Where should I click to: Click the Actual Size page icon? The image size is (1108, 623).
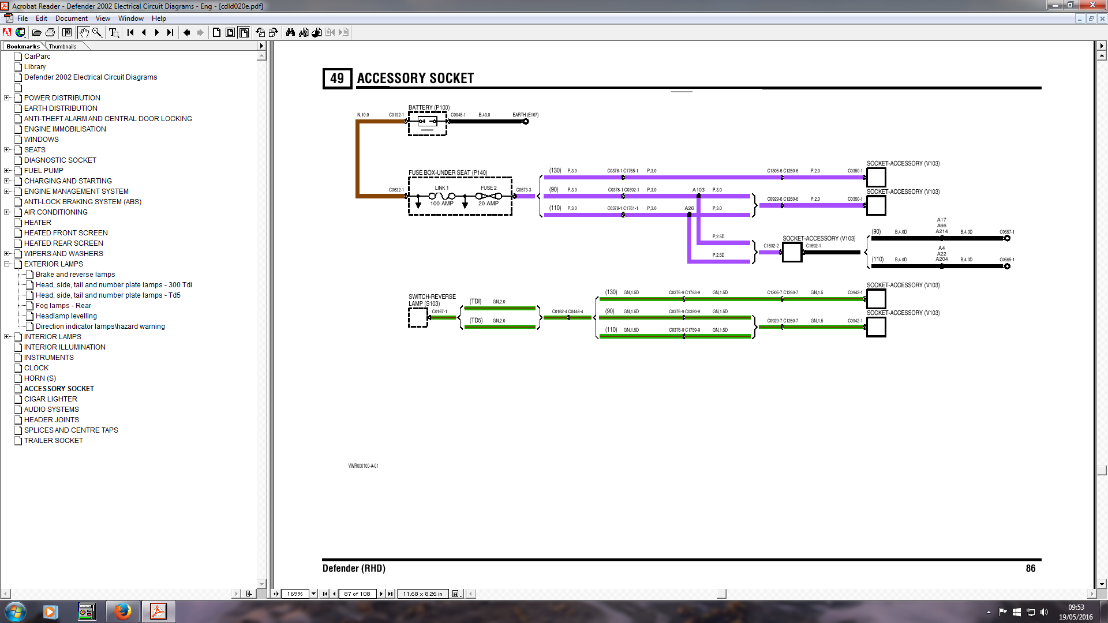pos(217,32)
